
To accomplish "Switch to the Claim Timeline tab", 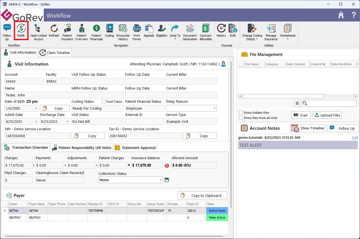I will pyautogui.click(x=55, y=53).
